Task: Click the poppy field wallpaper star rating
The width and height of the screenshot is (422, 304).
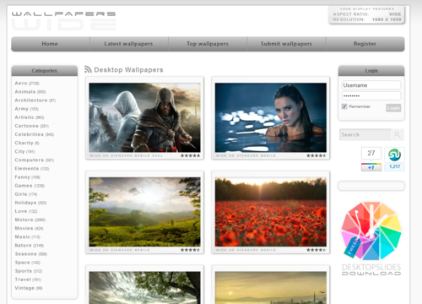Action: 316,250
